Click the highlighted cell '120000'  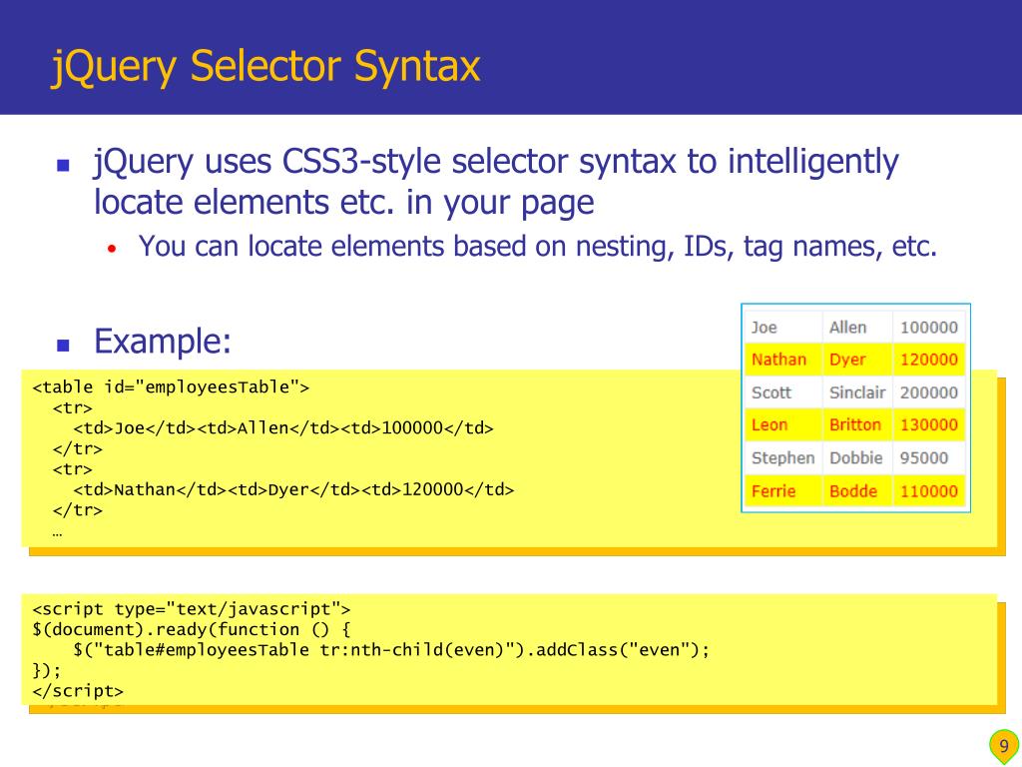click(929, 360)
